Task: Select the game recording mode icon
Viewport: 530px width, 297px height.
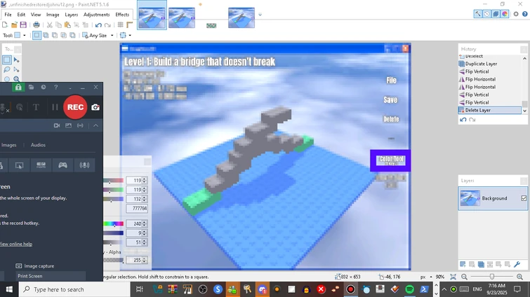Action: [63, 165]
